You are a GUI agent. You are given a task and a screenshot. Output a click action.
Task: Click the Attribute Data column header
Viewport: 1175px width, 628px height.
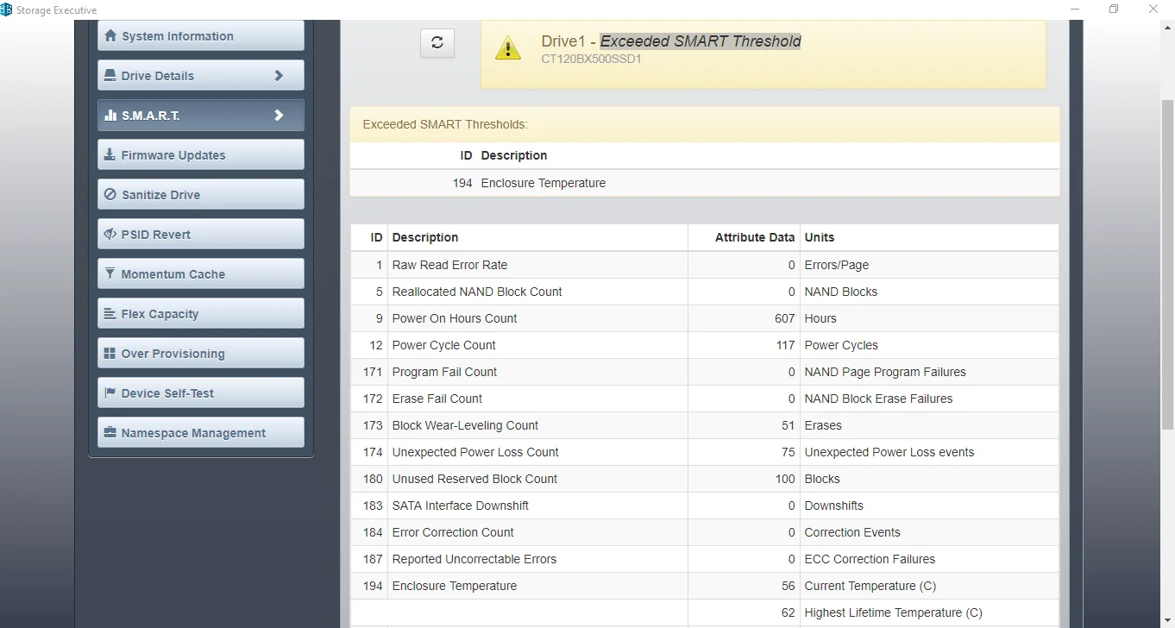click(755, 237)
